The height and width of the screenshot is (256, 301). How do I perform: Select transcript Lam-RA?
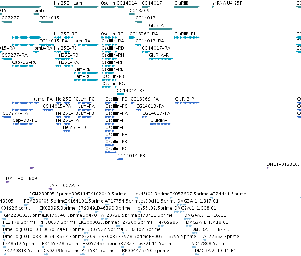click(x=86, y=45)
